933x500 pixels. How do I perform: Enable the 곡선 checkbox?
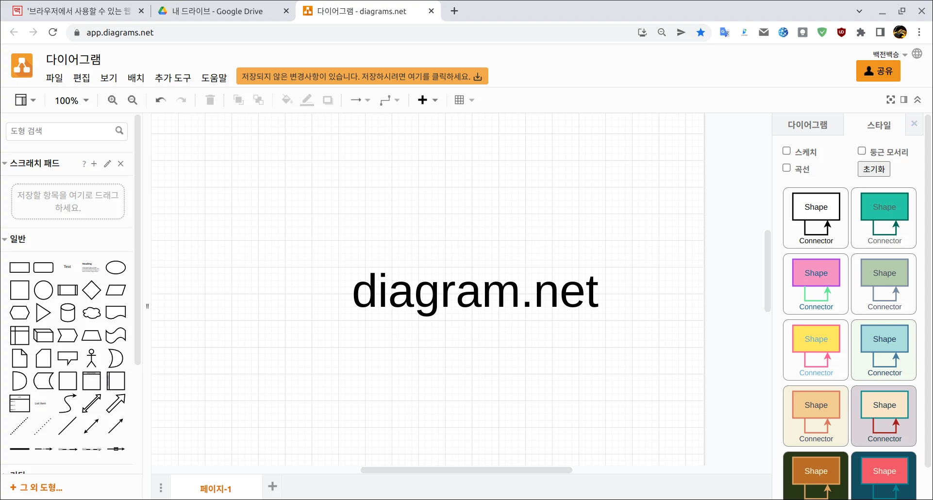[x=786, y=168]
